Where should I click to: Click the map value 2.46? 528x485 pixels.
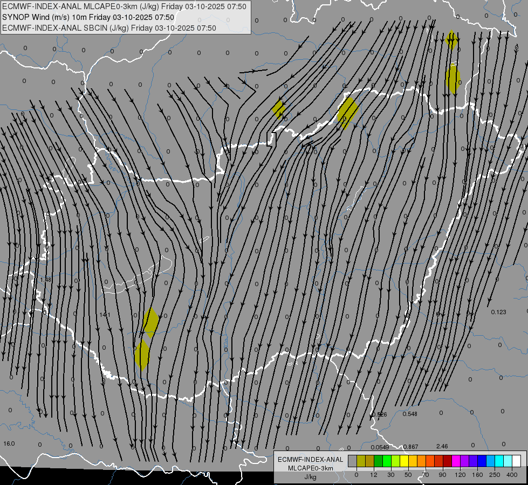[442, 446]
